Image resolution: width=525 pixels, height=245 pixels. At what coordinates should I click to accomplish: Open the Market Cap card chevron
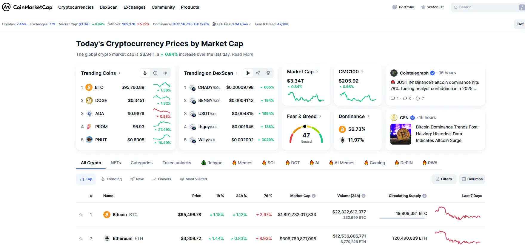pos(317,72)
